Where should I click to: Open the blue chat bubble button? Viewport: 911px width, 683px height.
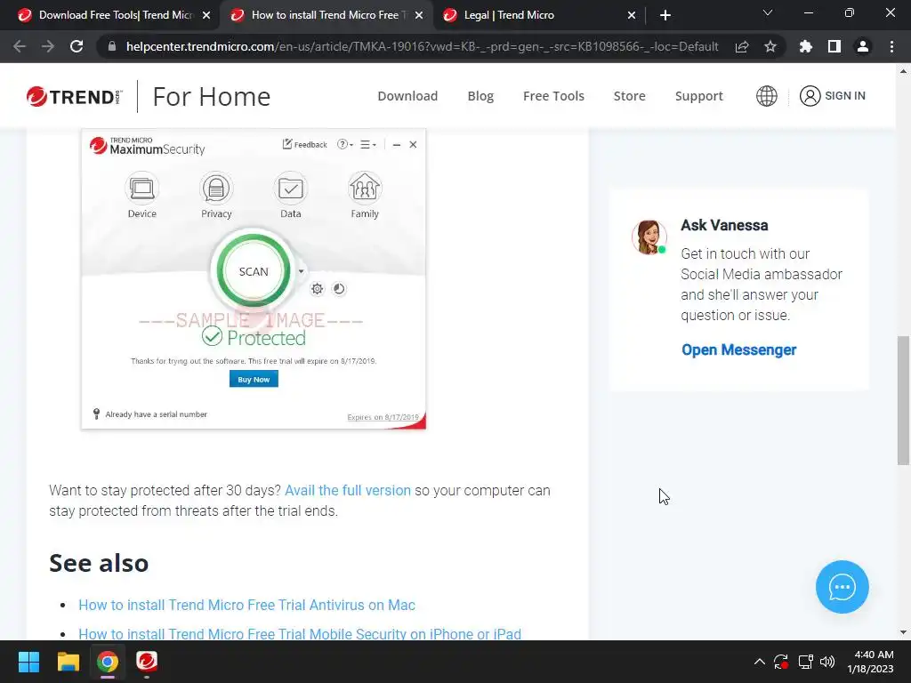click(842, 587)
